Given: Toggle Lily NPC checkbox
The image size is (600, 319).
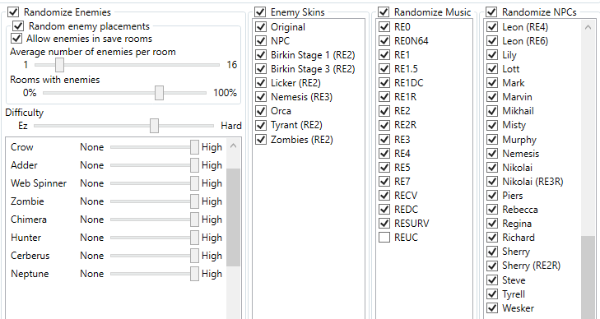Looking at the screenshot, I should tap(492, 55).
